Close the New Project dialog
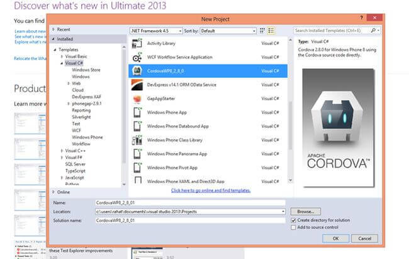409x259 pixels. coord(374,18)
